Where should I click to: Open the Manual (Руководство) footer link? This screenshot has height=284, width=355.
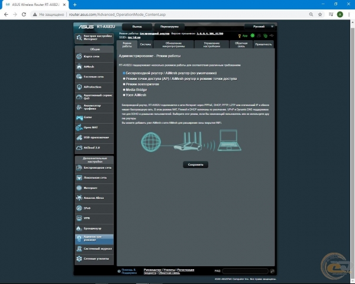point(153,270)
